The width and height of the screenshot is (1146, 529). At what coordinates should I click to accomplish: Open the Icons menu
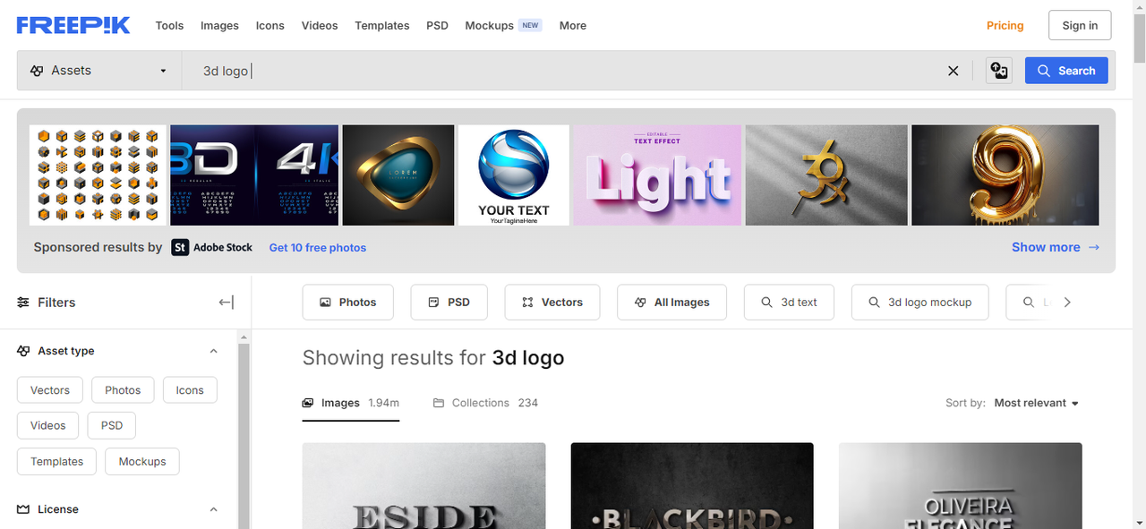click(270, 25)
